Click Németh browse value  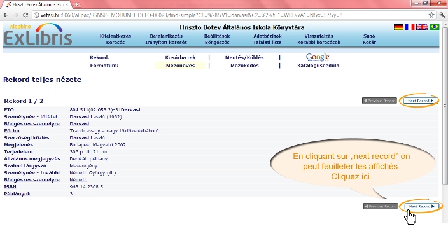click(x=78, y=179)
